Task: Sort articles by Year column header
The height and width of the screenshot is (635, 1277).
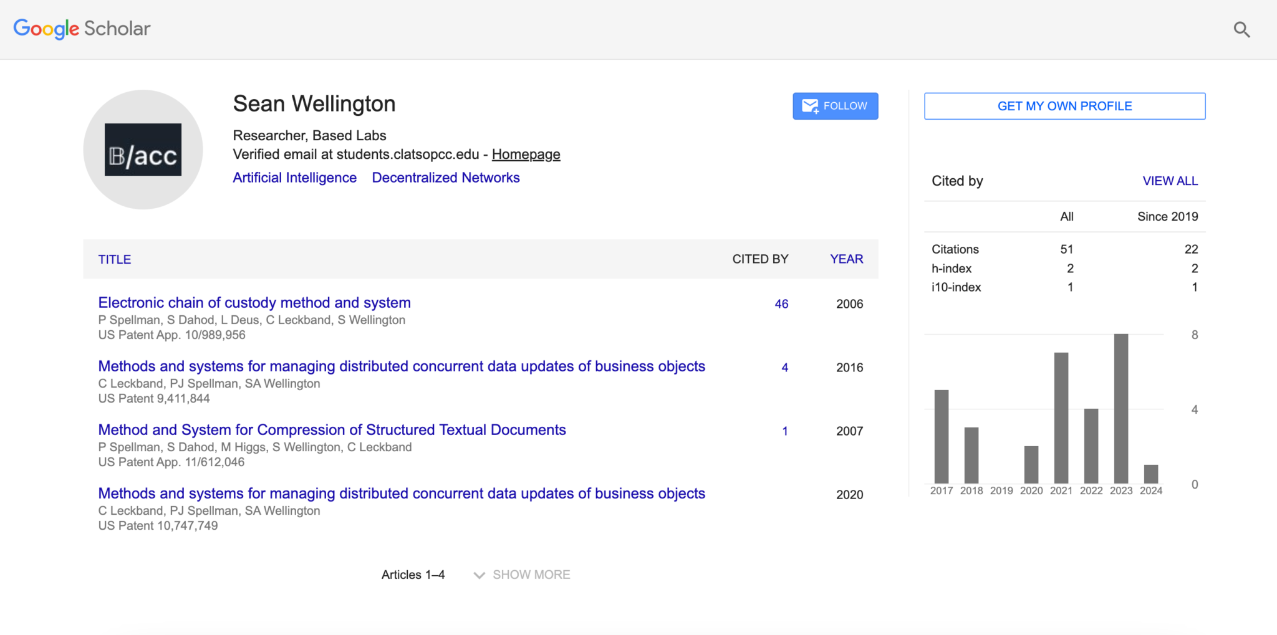Action: click(846, 259)
